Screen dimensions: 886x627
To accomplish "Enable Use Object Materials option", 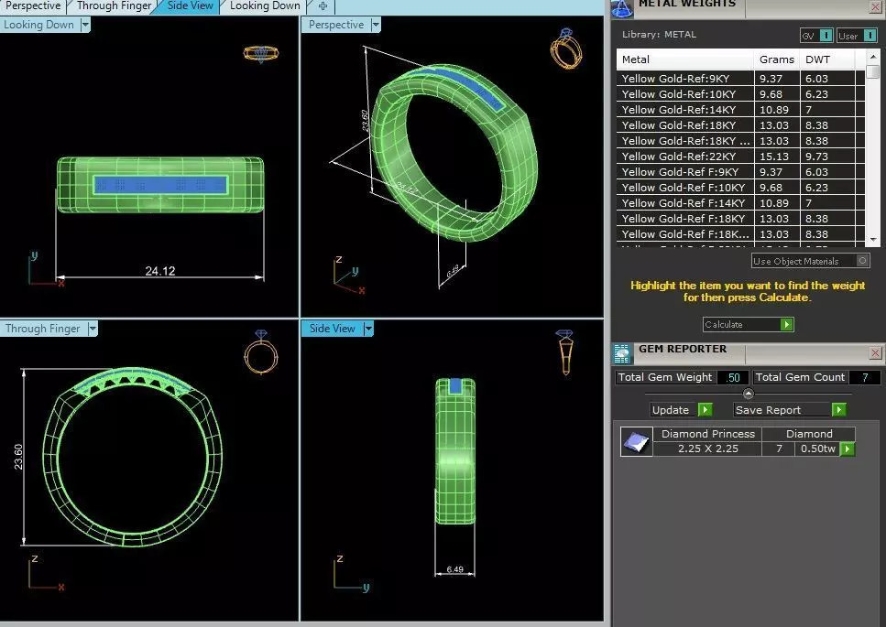I will pos(810,261).
